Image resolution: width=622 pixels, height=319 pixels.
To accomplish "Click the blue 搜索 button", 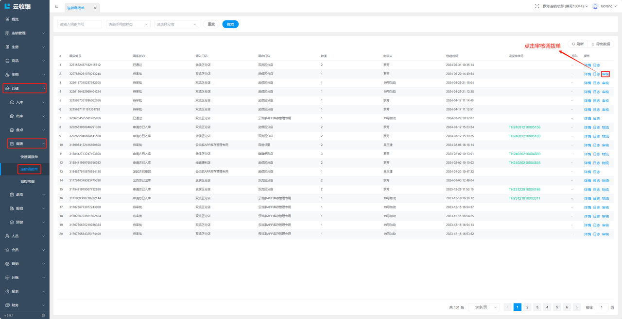I will 230,24.
